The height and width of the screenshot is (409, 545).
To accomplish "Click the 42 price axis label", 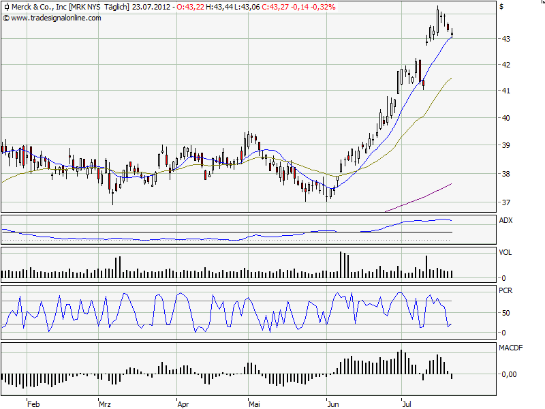I will pos(506,65).
